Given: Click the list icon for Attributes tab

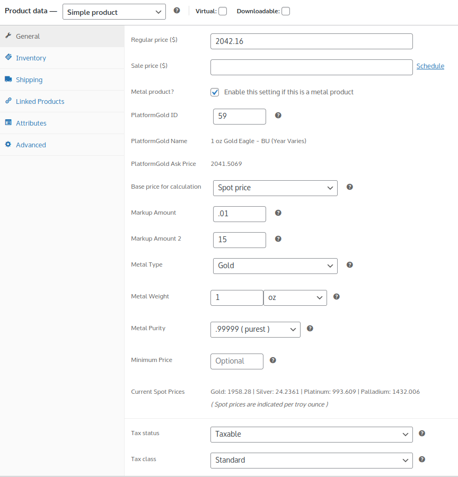Looking at the screenshot, I should click(x=8, y=122).
